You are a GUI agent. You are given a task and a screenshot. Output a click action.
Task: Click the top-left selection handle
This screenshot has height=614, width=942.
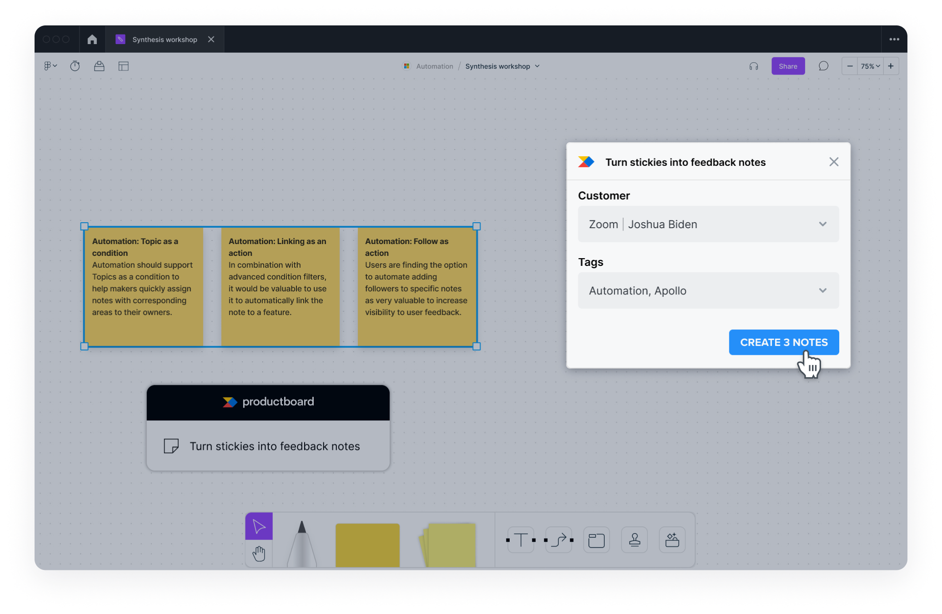84,226
